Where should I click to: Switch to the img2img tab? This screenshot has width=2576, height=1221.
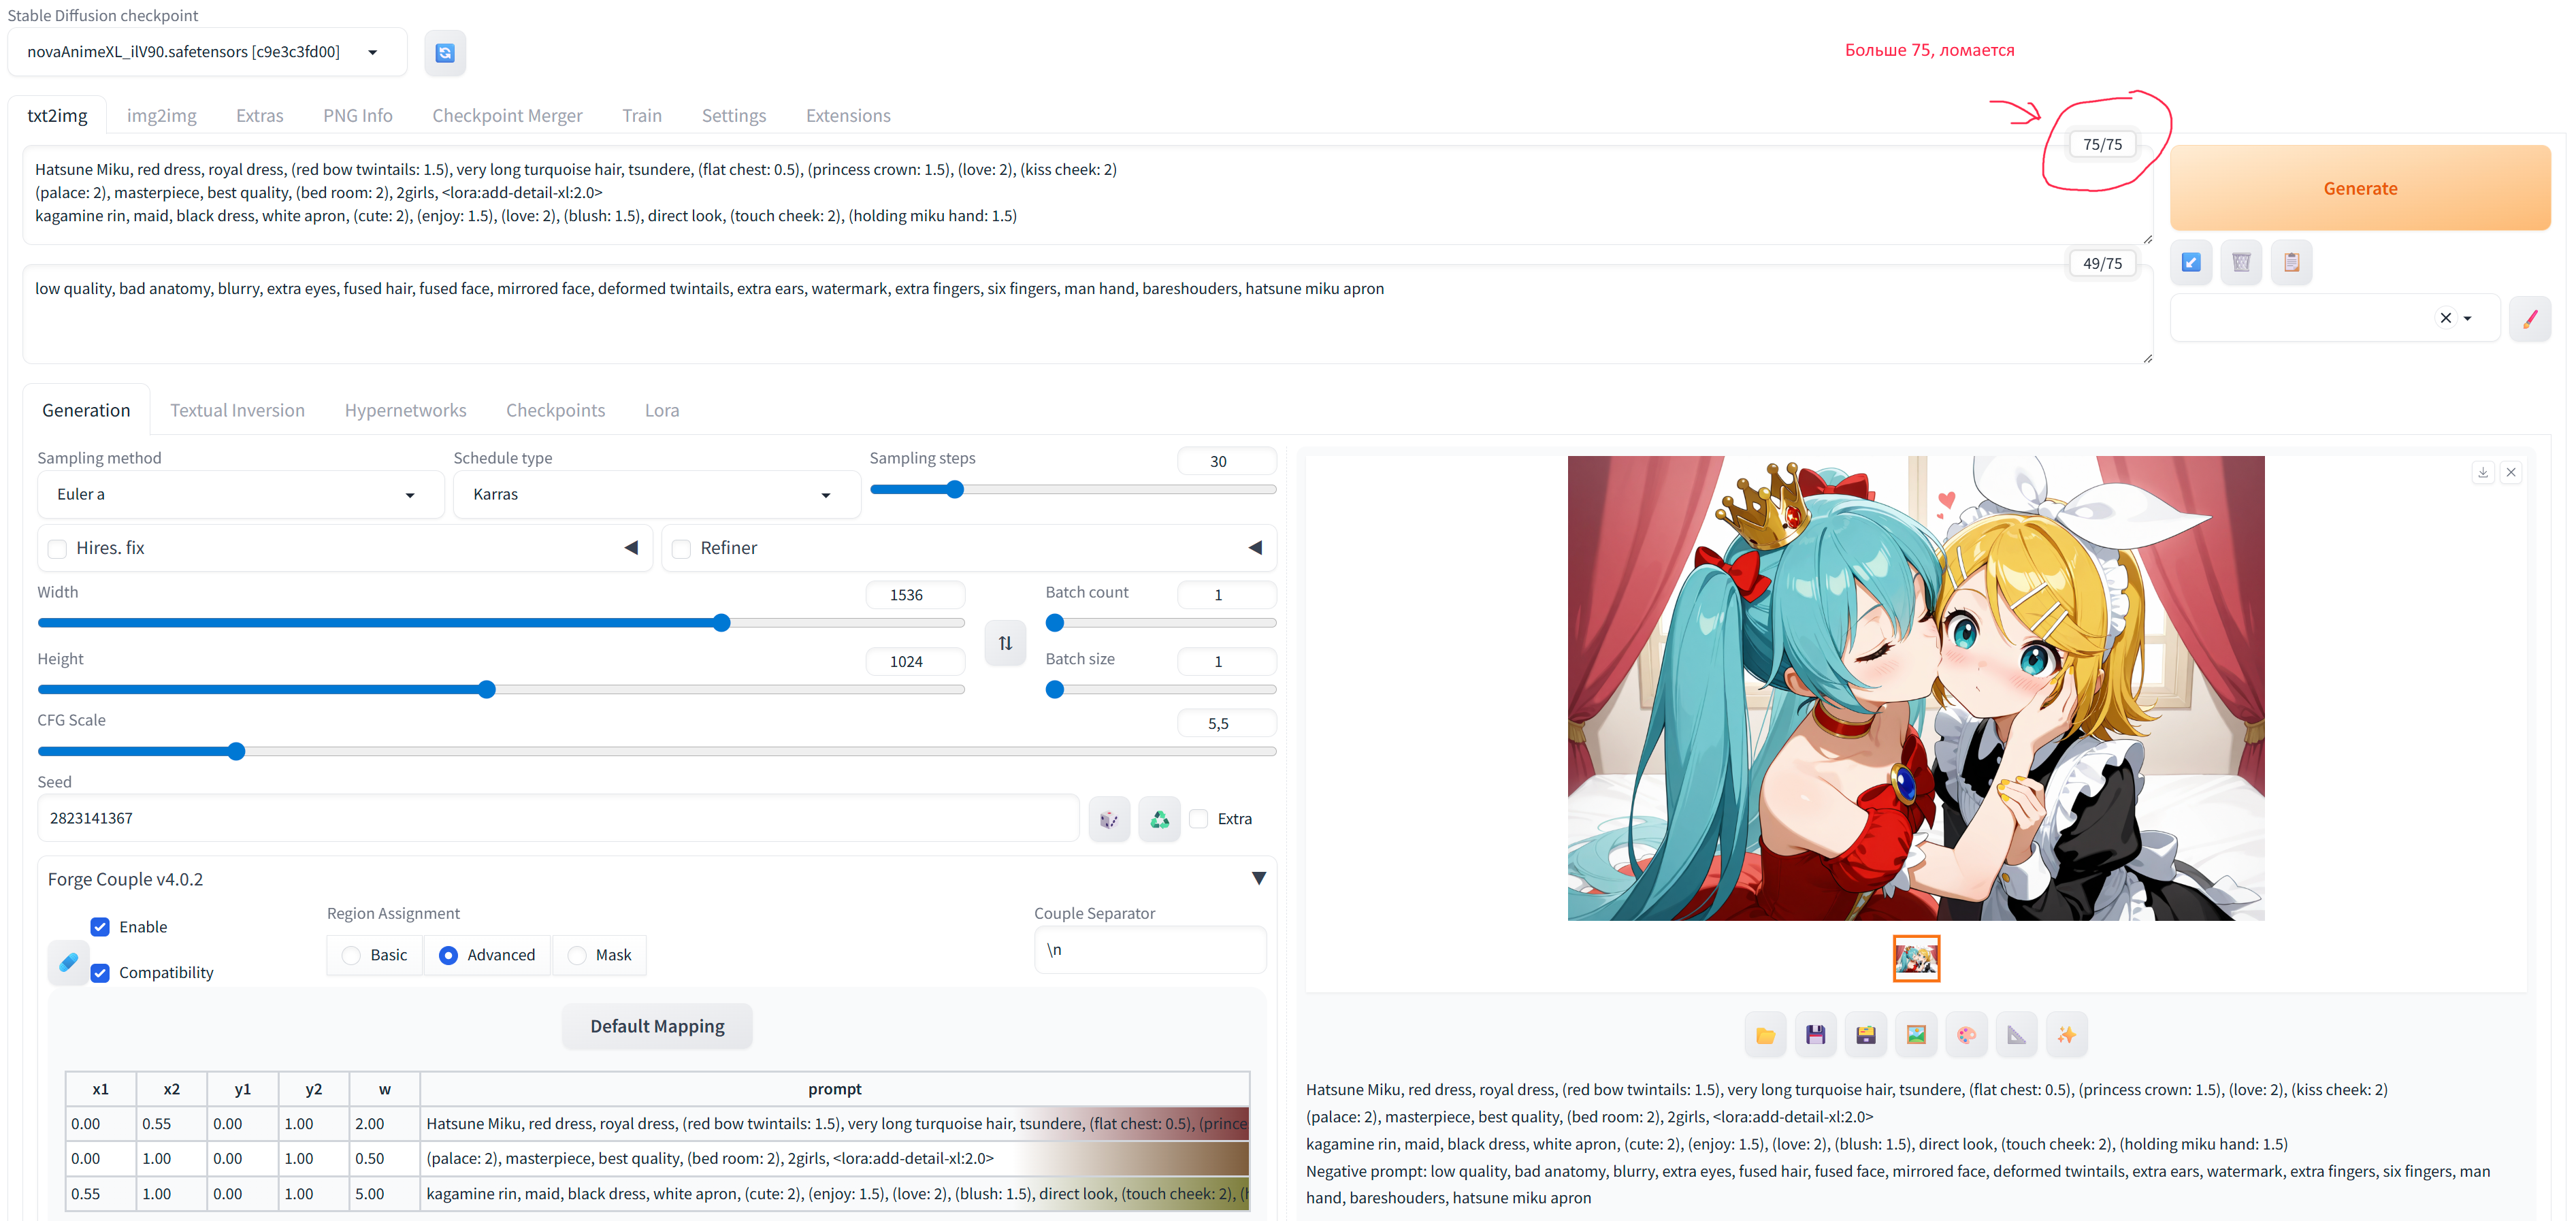[x=161, y=115]
